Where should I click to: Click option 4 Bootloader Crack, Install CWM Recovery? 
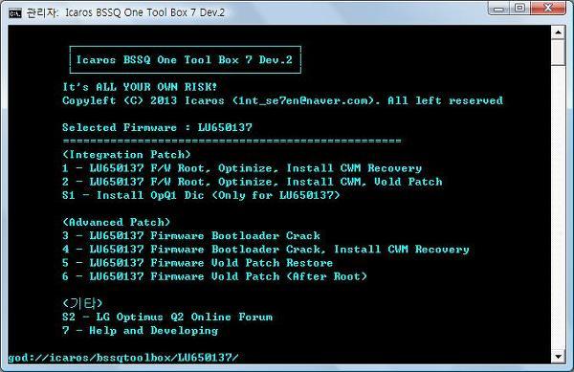click(266, 250)
